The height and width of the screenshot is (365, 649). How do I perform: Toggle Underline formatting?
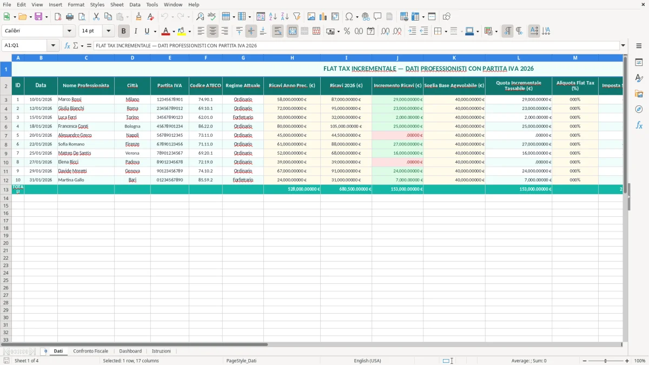(147, 31)
